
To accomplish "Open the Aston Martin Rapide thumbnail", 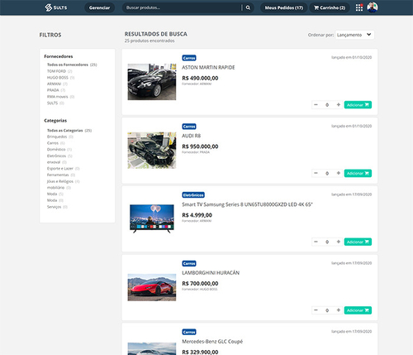I will tap(152, 82).
